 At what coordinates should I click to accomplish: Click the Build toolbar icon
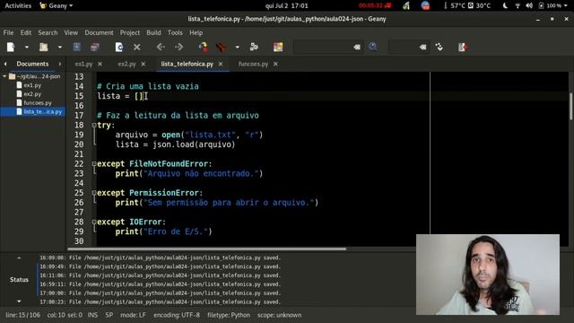[221, 47]
